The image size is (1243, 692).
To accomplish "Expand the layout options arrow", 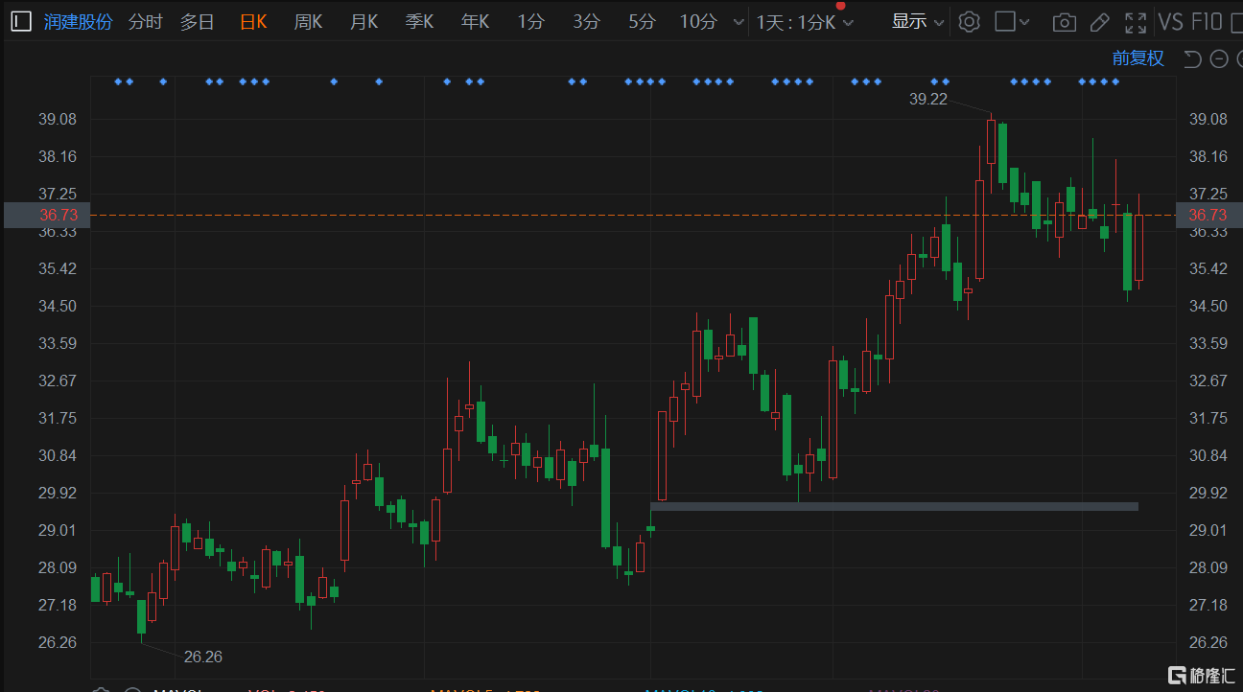I will click(x=1025, y=22).
